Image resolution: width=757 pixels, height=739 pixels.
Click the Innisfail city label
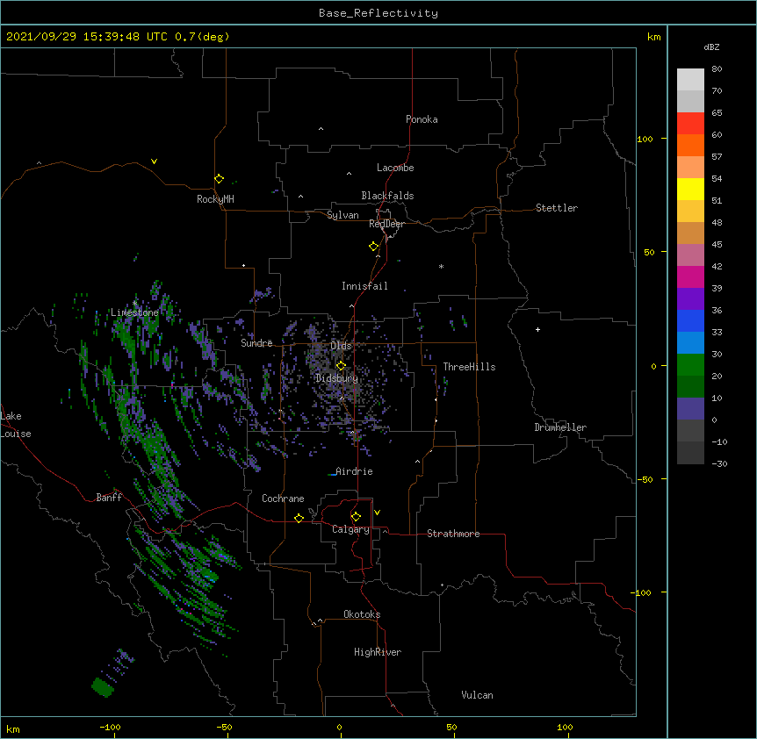click(x=364, y=286)
